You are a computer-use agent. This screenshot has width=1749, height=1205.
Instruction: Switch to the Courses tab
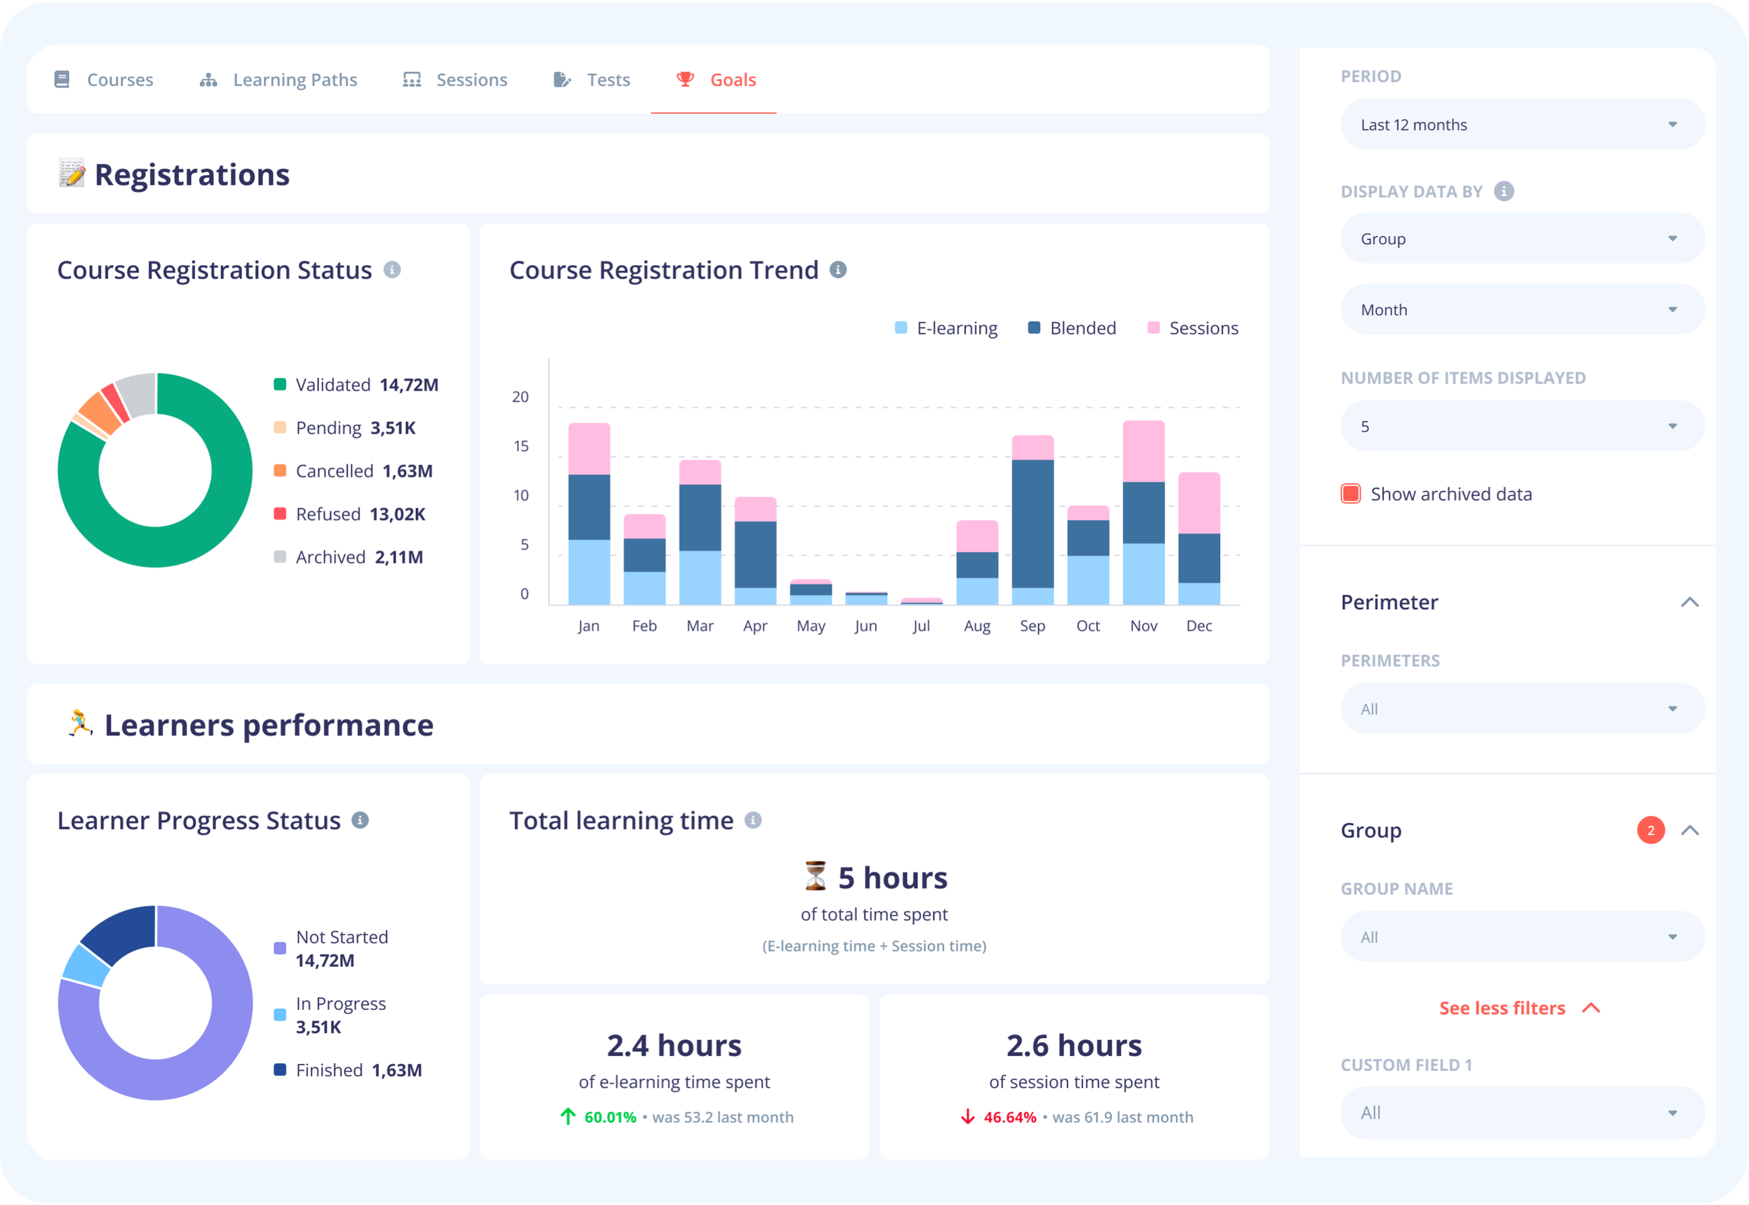pyautogui.click(x=120, y=79)
